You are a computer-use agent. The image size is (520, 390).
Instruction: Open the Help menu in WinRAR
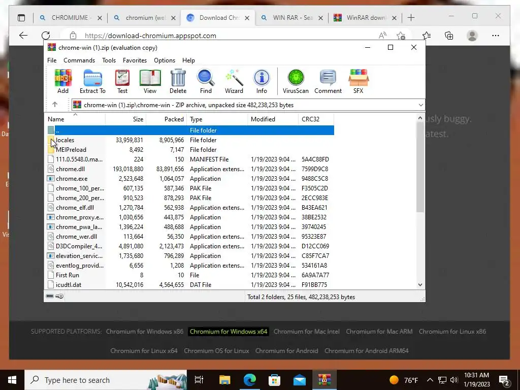coord(188,60)
